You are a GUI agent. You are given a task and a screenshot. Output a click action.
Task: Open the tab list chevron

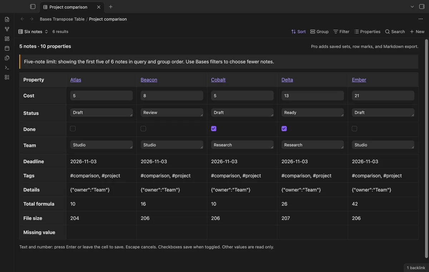(412, 6)
